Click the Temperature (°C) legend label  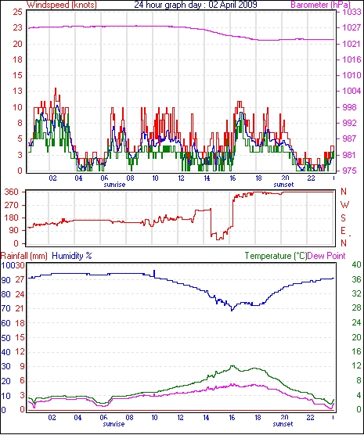(276, 256)
